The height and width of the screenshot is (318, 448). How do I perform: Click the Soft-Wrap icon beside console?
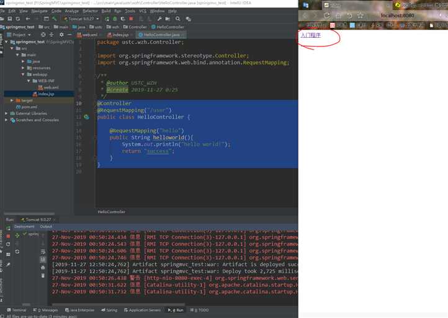pyautogui.click(x=43, y=252)
